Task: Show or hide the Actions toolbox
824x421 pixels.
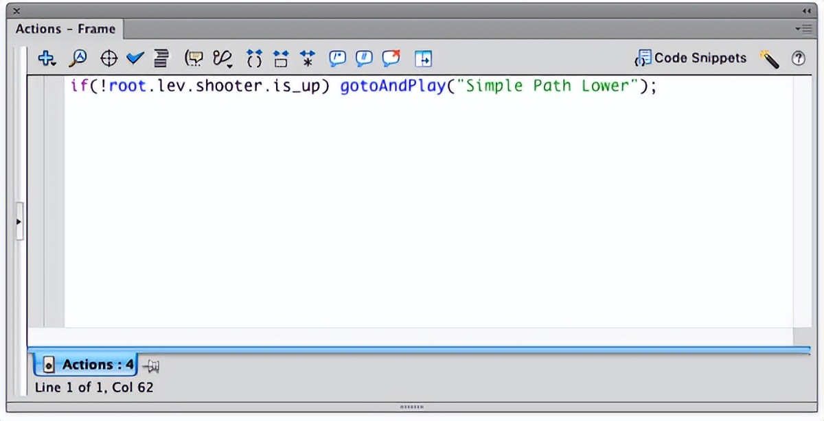Action: click(423, 59)
